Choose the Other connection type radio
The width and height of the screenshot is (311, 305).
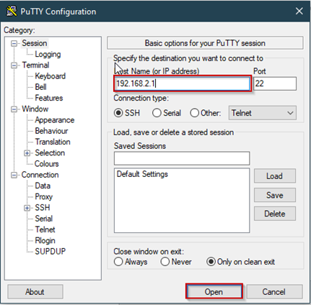194,113
